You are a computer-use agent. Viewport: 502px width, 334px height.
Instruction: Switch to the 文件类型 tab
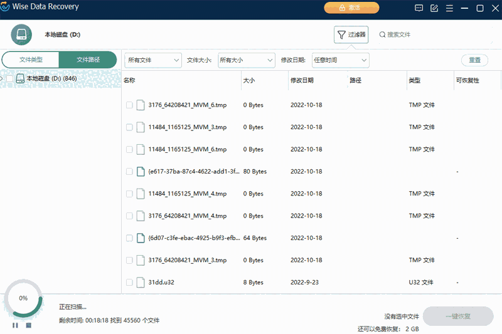[x=31, y=60]
